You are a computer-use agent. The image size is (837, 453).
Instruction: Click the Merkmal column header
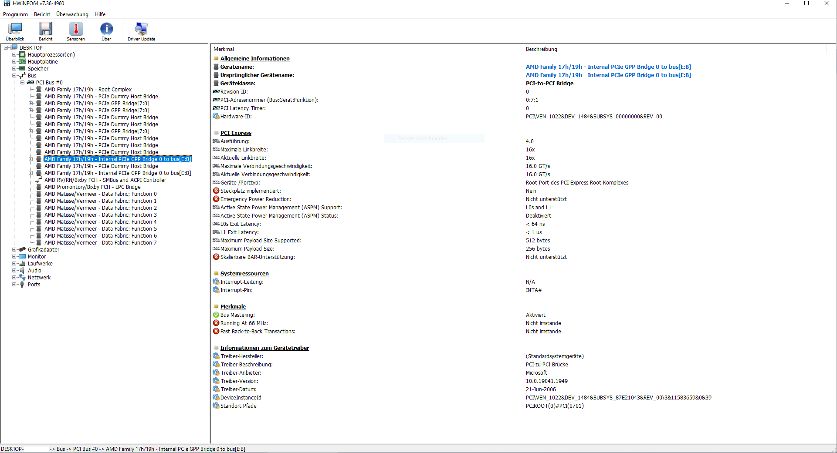tap(366, 49)
